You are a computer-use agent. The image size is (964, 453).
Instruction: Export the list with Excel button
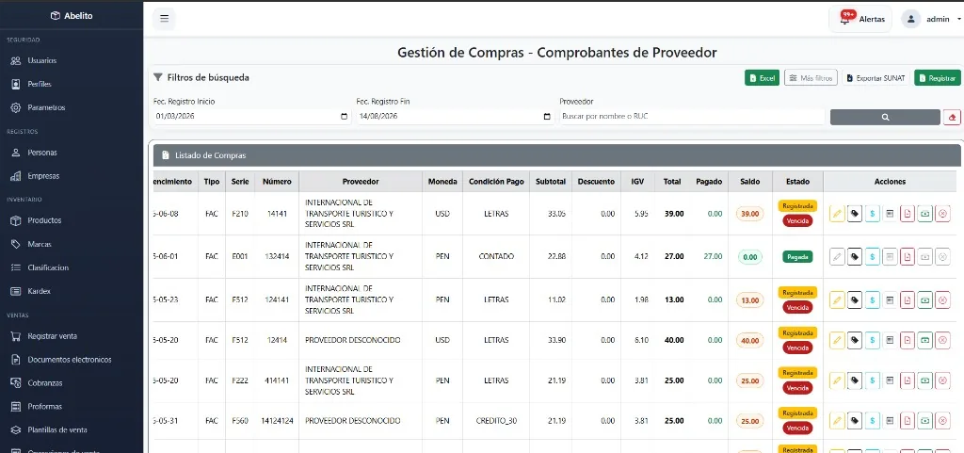point(762,78)
